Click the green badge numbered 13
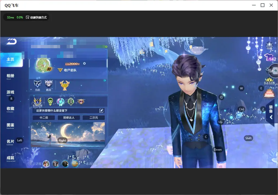 tap(71, 102)
